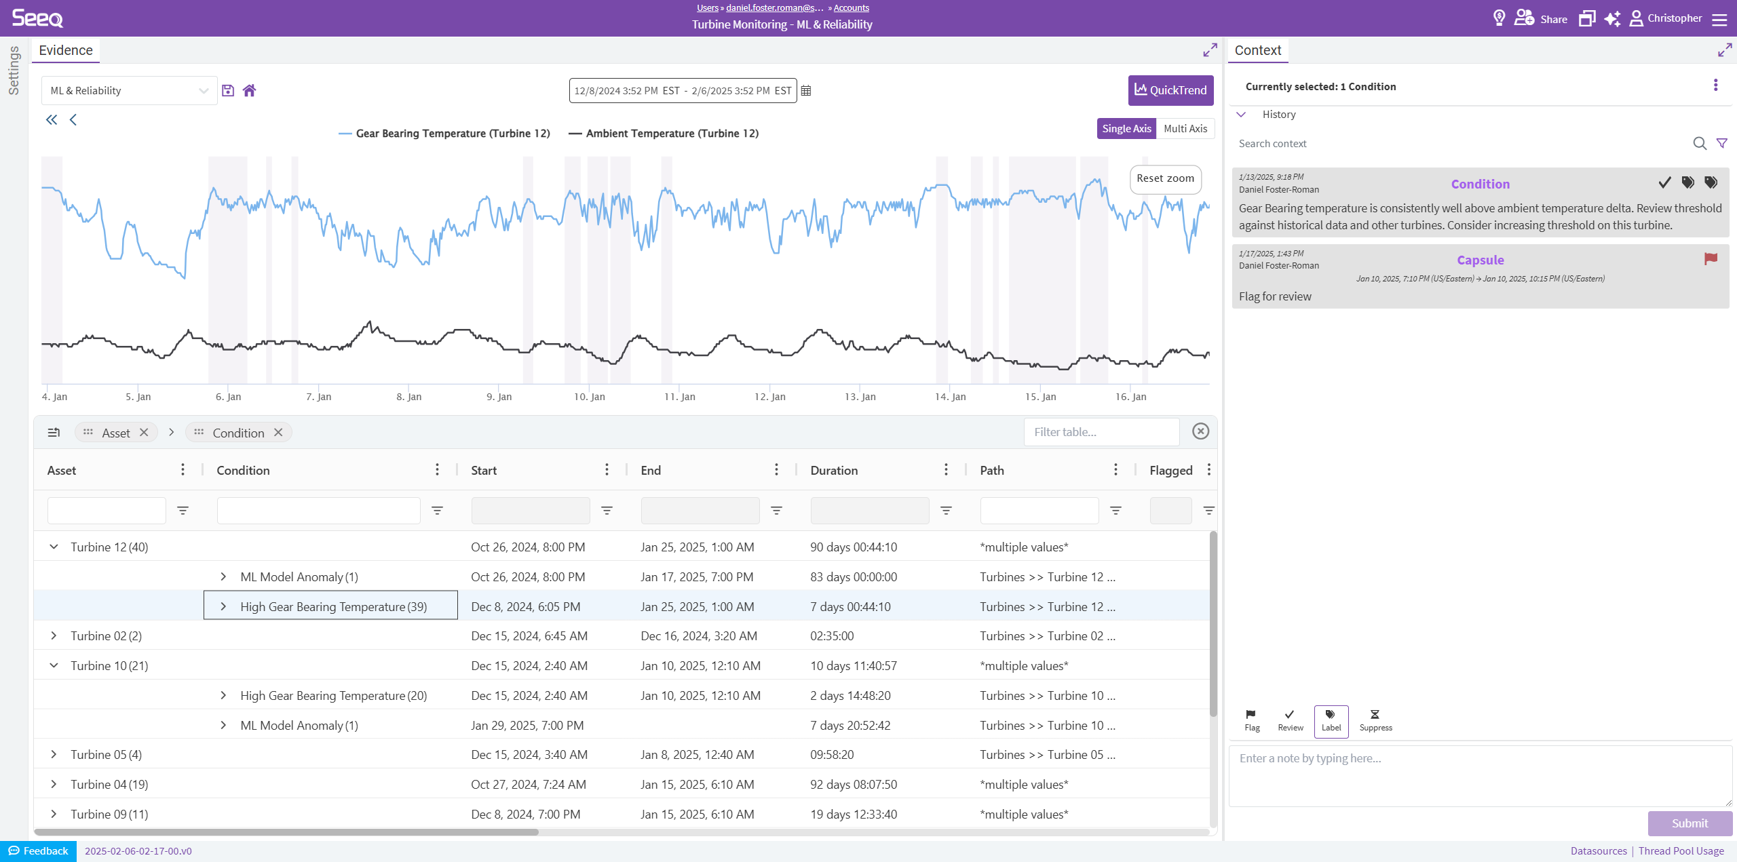Clear table filter with circled X
Viewport: 1737px width, 862px height.
click(1200, 431)
